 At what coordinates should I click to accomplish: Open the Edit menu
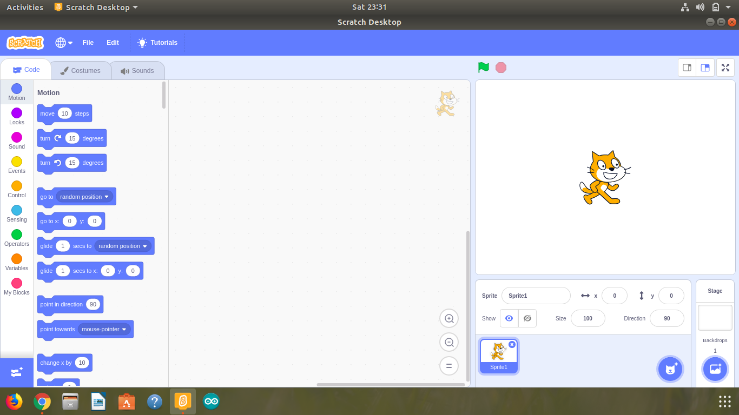click(x=113, y=43)
